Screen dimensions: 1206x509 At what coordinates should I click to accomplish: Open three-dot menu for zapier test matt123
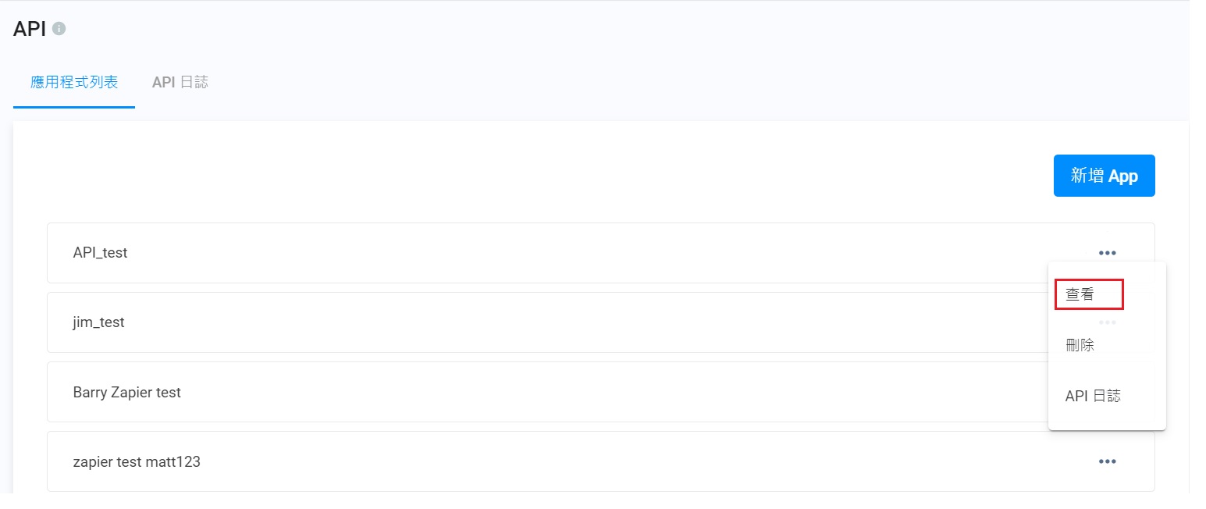tap(1107, 461)
